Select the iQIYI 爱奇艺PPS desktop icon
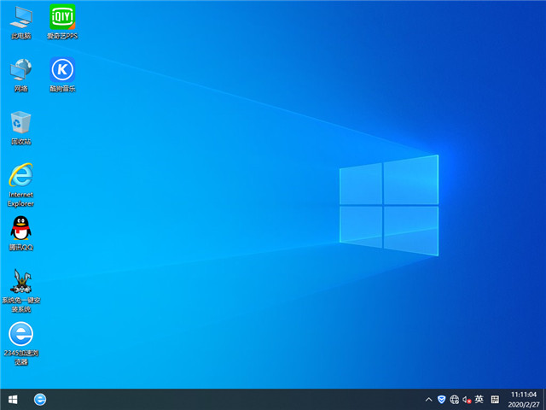This screenshot has width=546, height=410. pos(61,19)
